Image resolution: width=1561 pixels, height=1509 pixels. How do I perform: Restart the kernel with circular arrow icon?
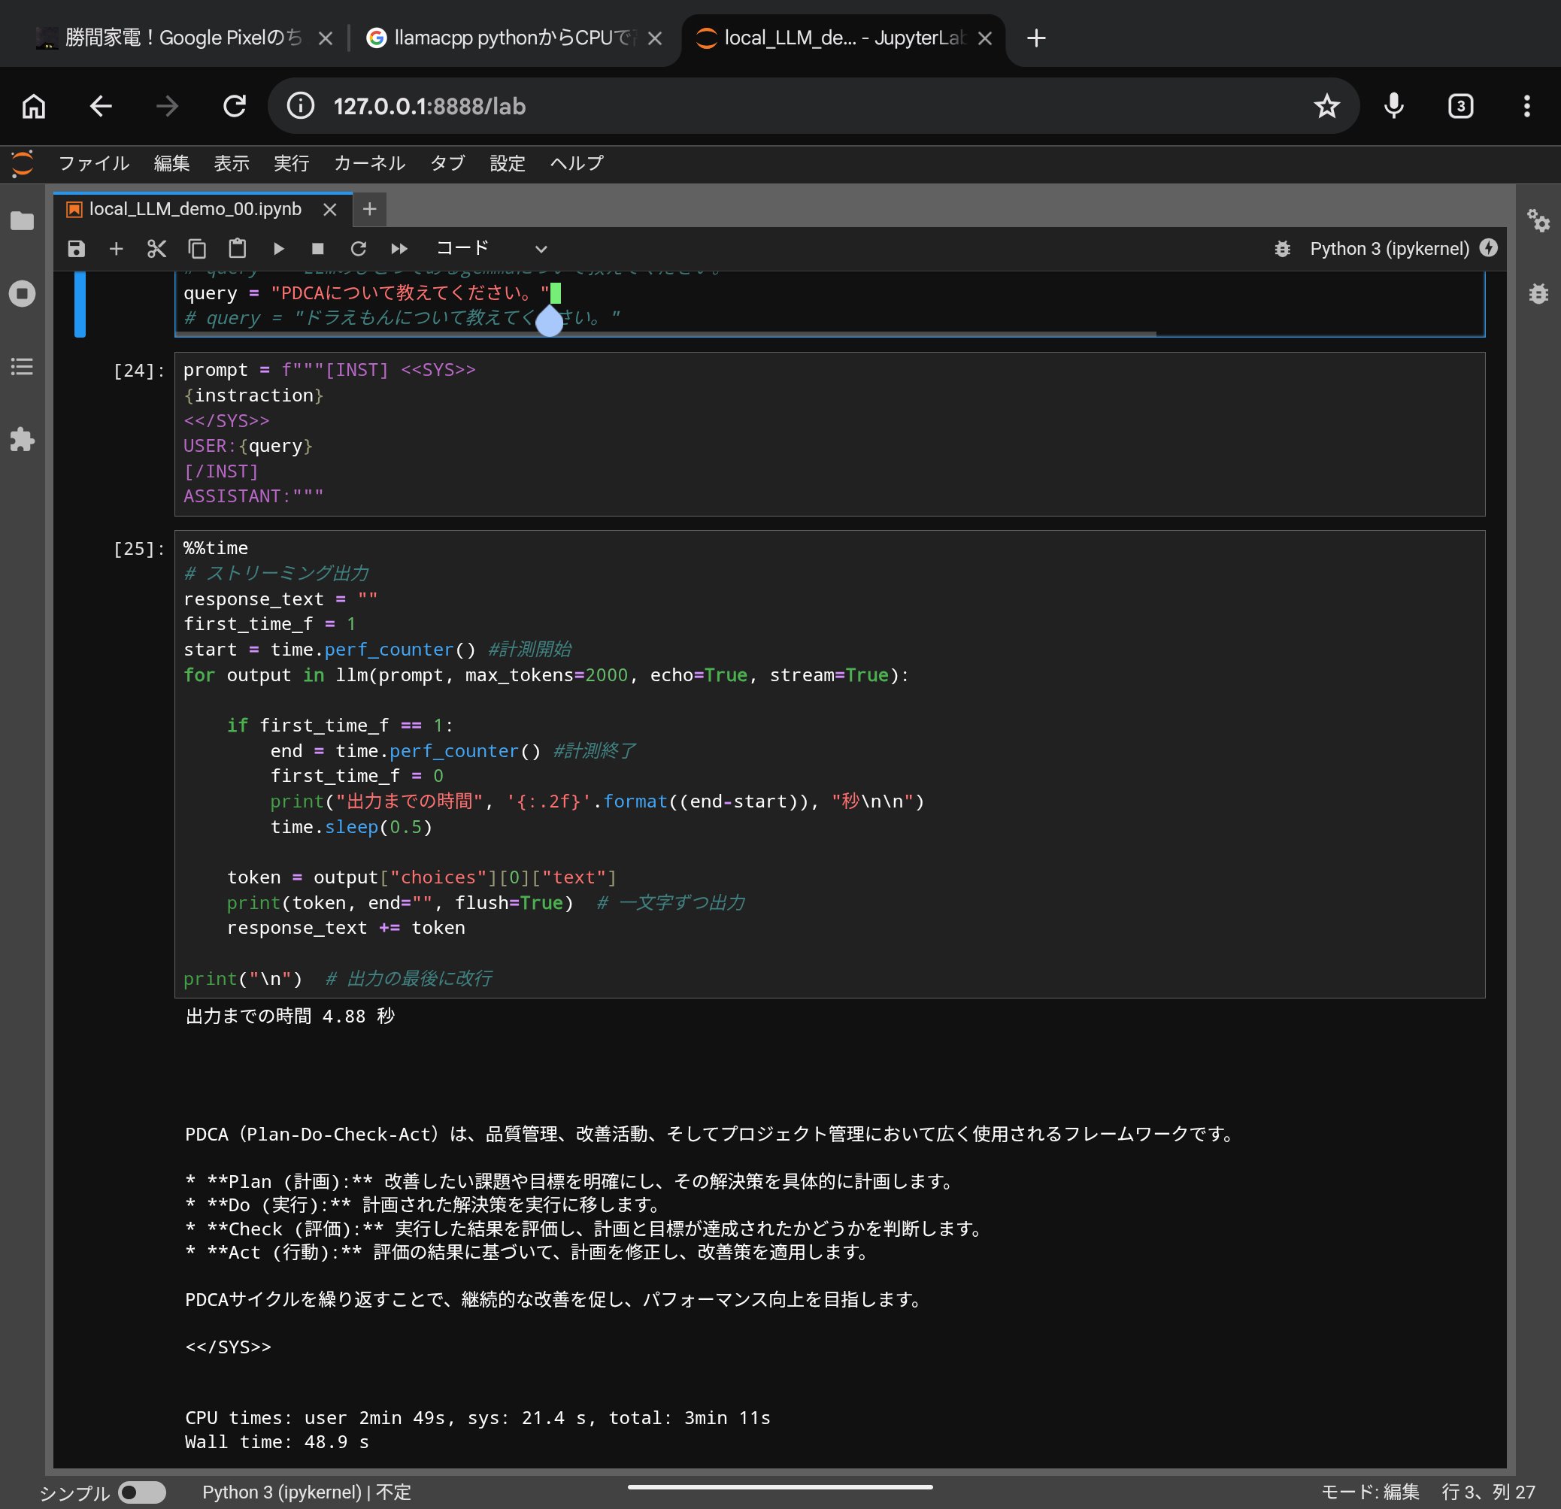[x=359, y=249]
